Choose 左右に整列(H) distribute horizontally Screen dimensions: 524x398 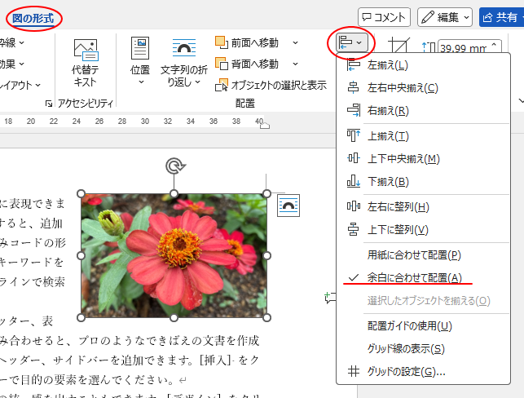(x=423, y=206)
